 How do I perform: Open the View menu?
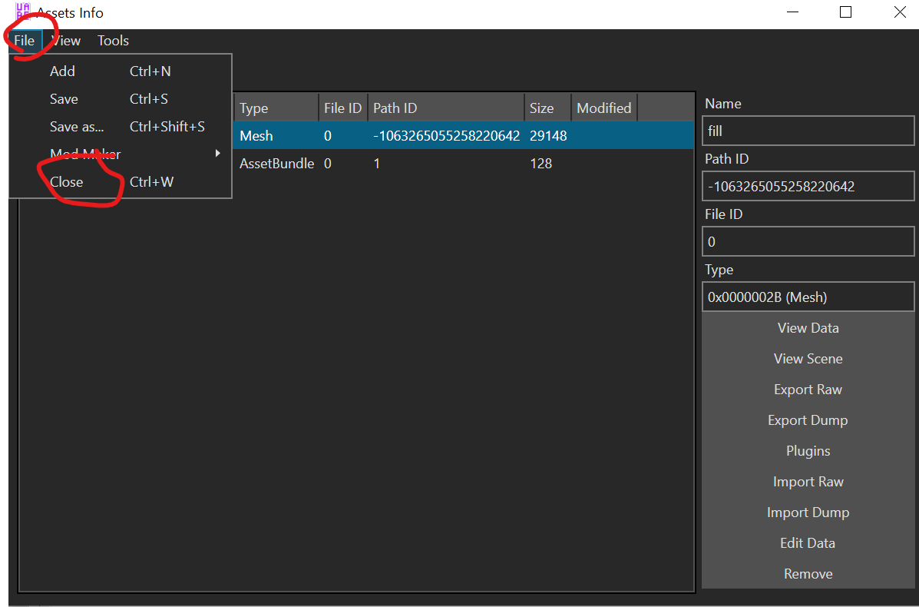[x=66, y=41]
